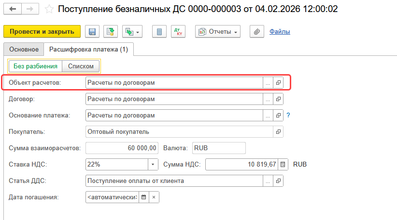The height and width of the screenshot is (220, 397).
Task: Open the Файлы link
Action: pyautogui.click(x=280, y=32)
